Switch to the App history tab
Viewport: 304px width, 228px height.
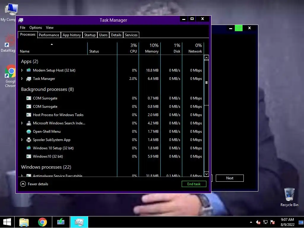click(72, 35)
